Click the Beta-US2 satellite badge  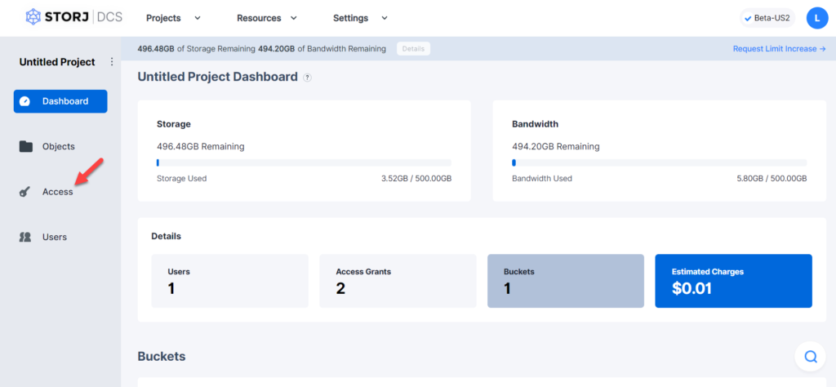767,18
